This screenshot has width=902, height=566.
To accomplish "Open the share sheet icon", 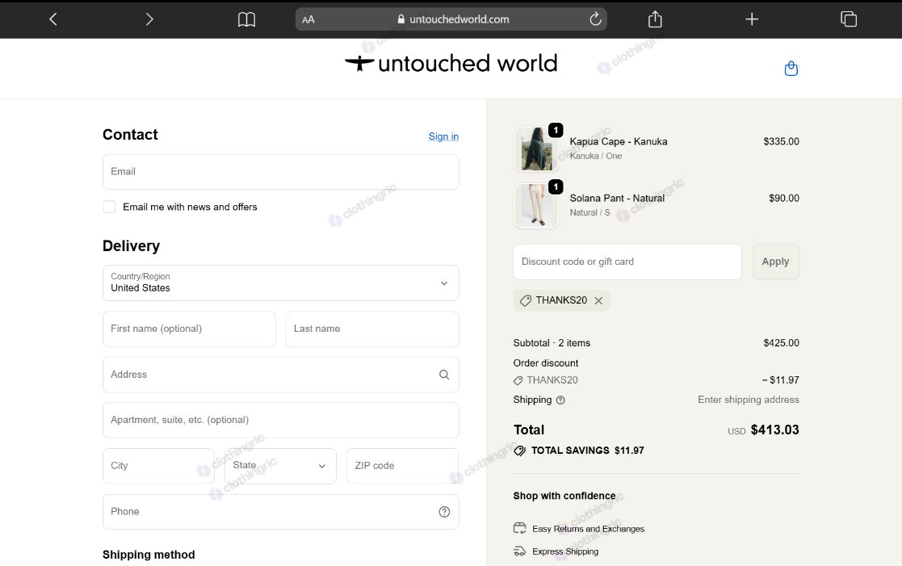I will pos(655,19).
